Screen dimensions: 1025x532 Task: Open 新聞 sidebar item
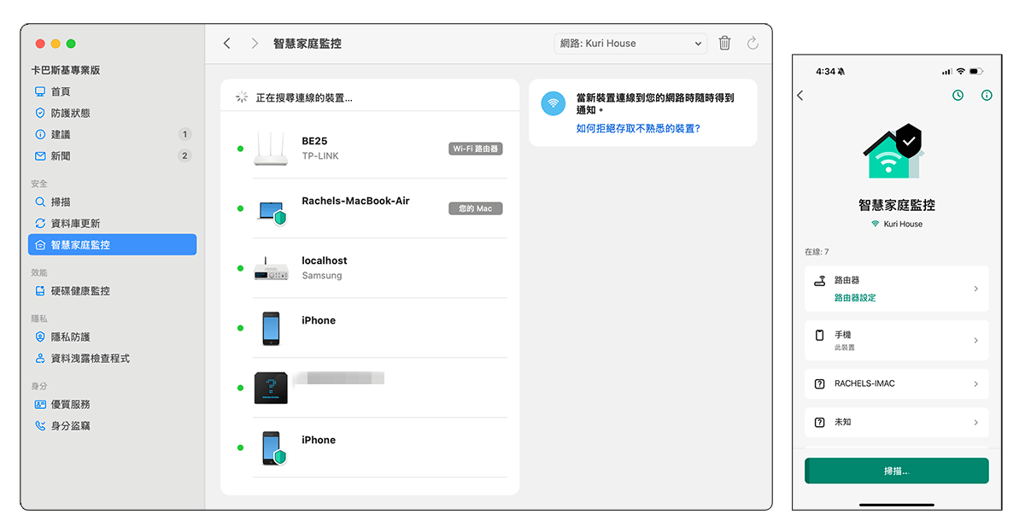point(112,155)
